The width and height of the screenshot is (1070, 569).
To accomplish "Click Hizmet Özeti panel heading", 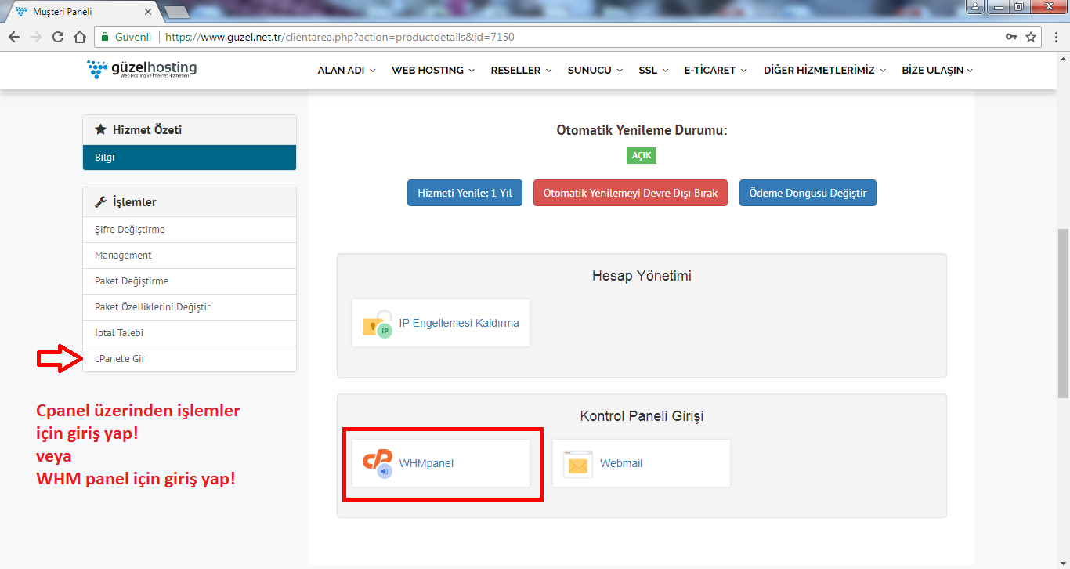I will (x=190, y=130).
